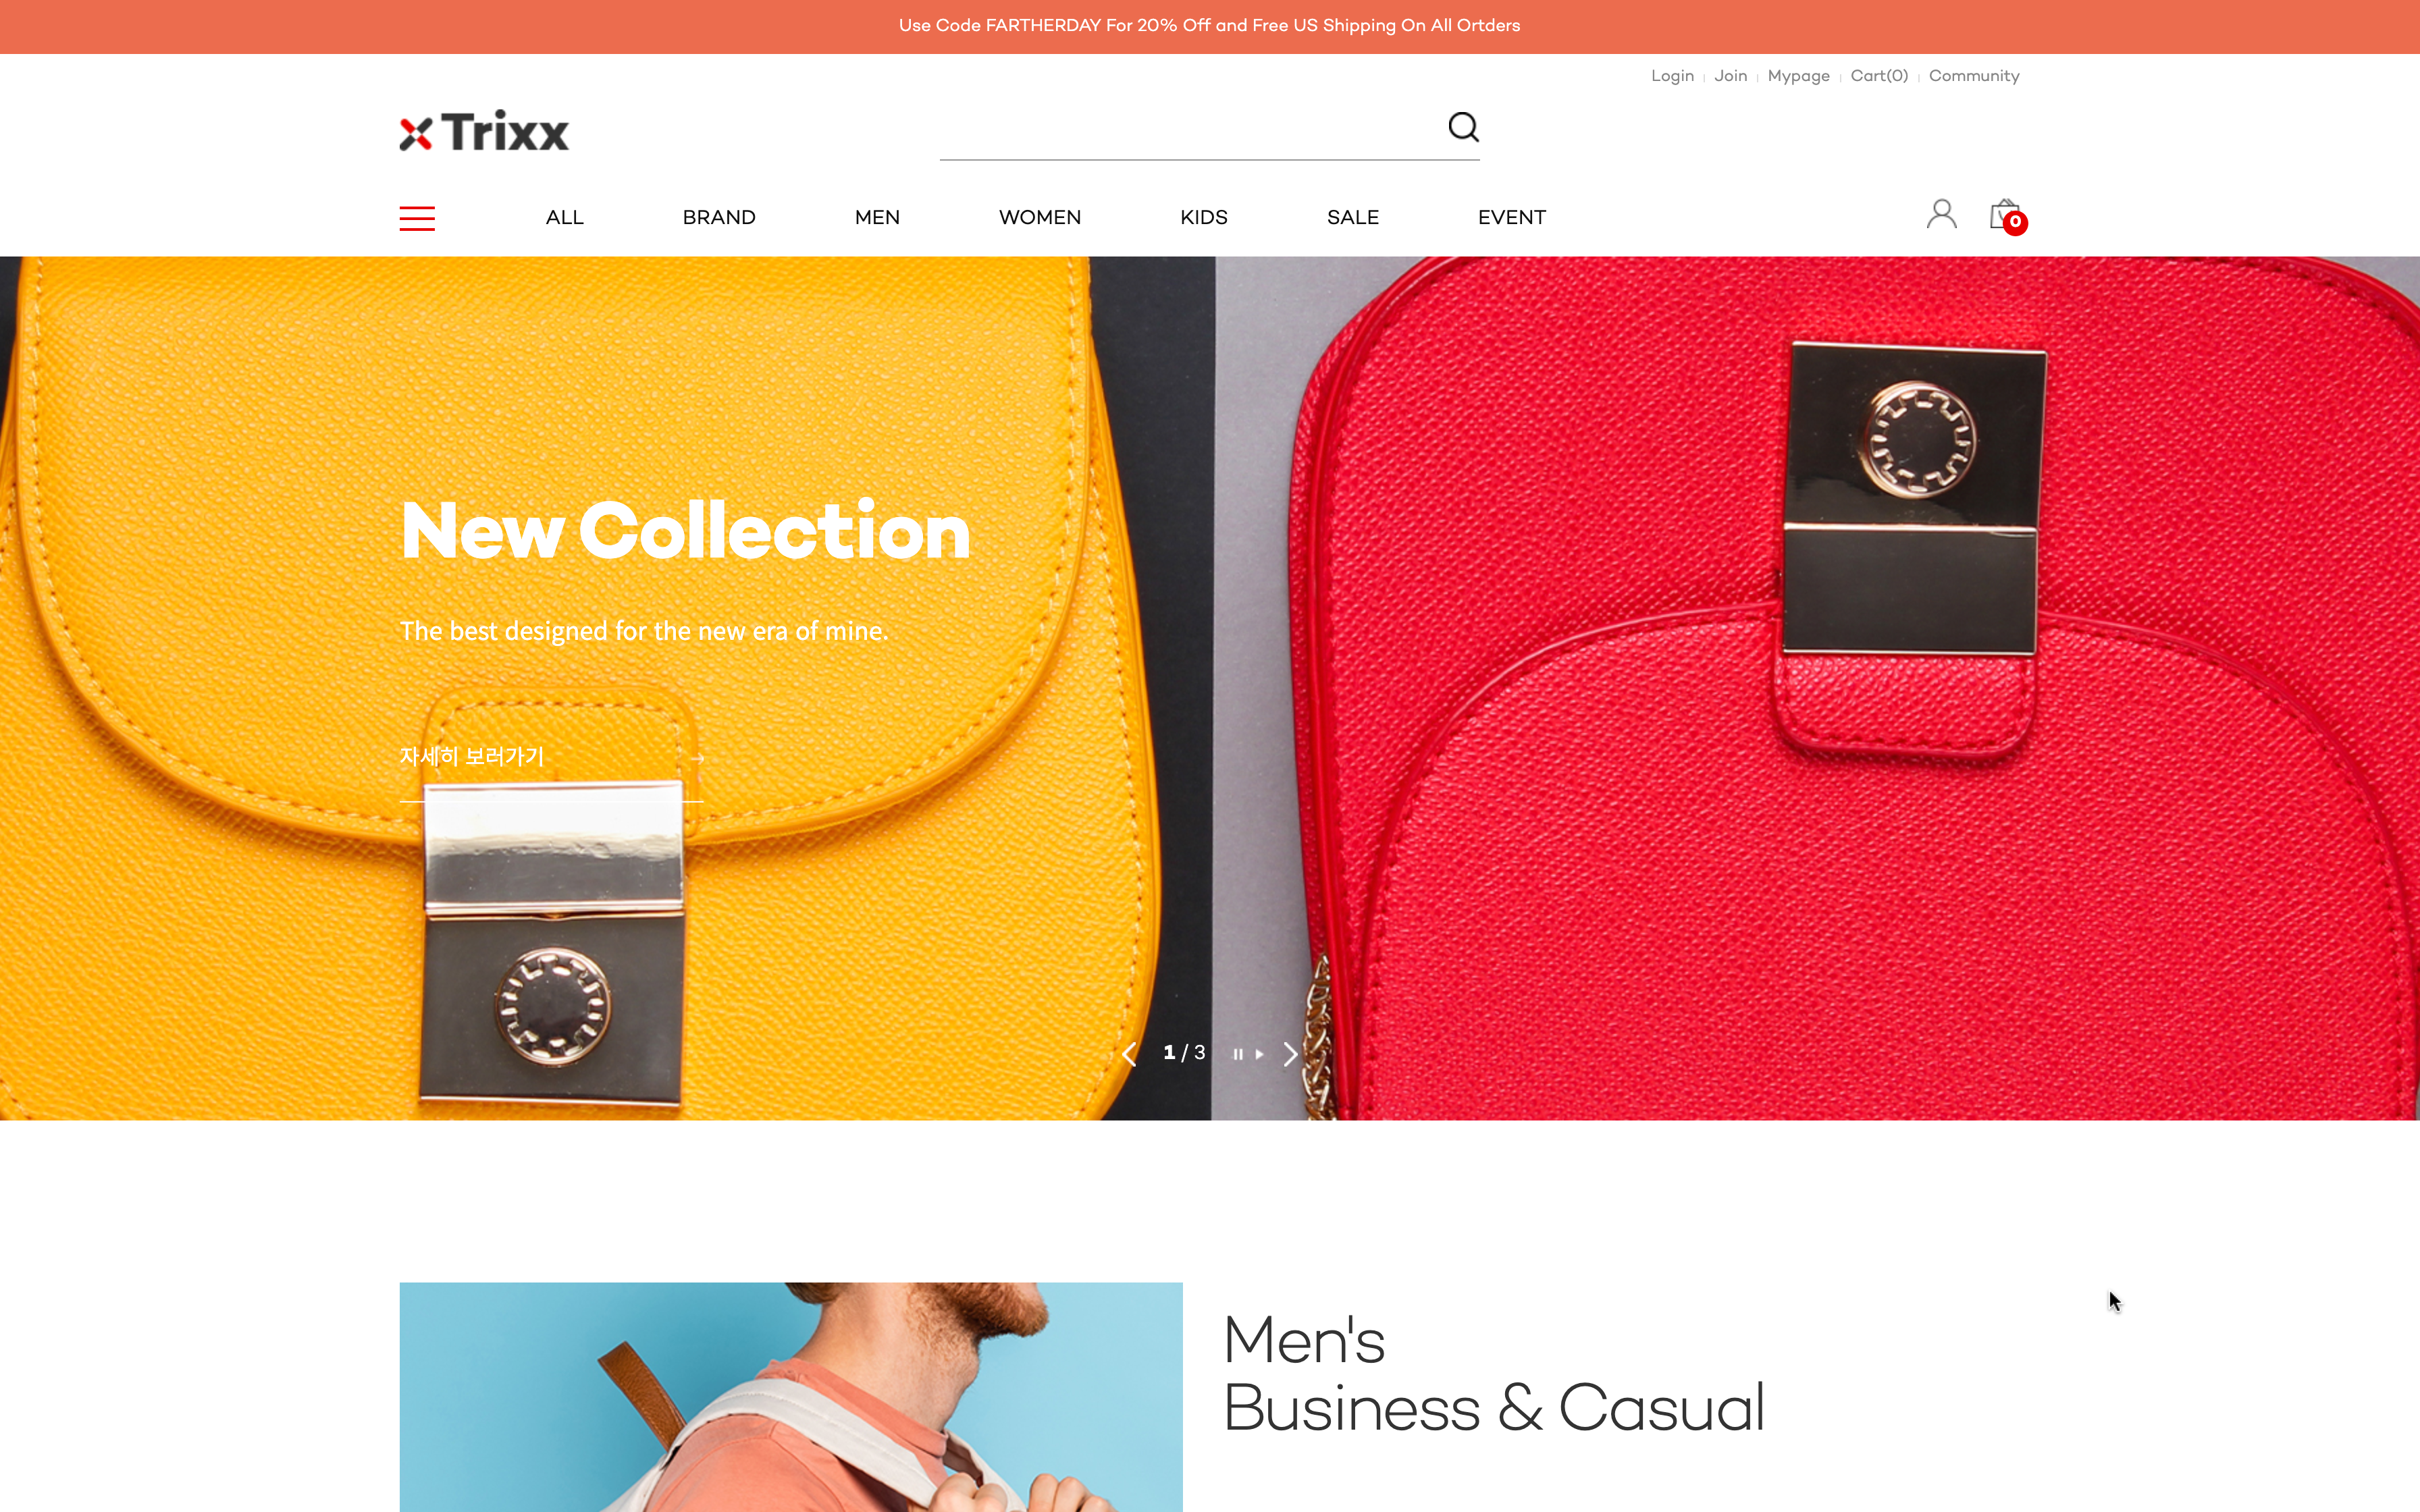Select the SALE menu item

coord(1352,217)
